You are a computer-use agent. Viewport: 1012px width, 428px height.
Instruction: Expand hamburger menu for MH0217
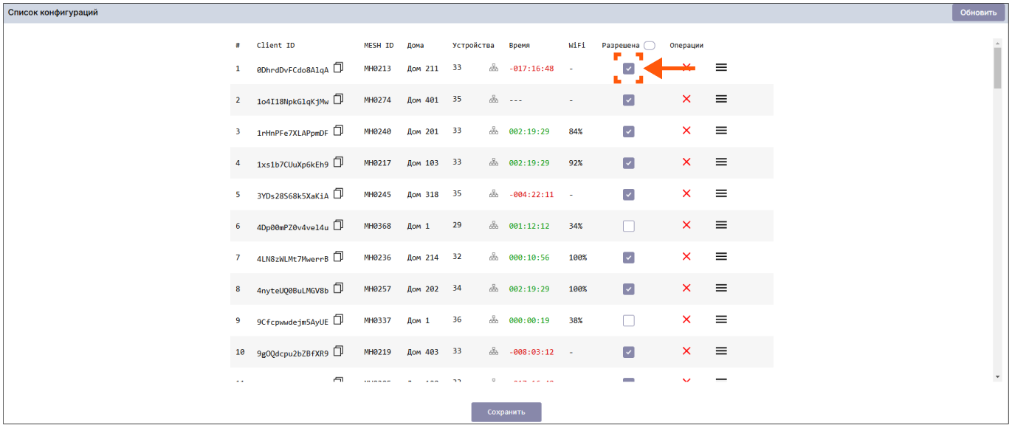point(721,162)
